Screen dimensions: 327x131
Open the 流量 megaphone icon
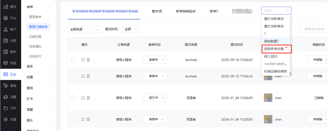[x=6, y=97]
